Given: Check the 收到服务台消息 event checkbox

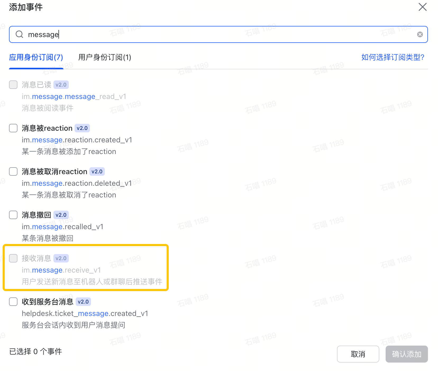Looking at the screenshot, I should tap(13, 301).
